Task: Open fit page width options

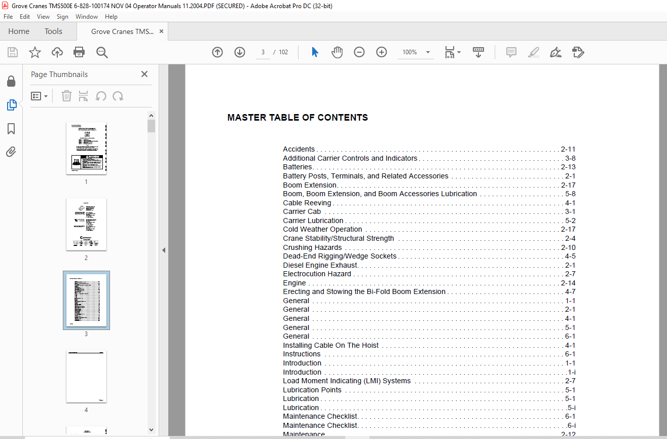Action: pos(453,52)
